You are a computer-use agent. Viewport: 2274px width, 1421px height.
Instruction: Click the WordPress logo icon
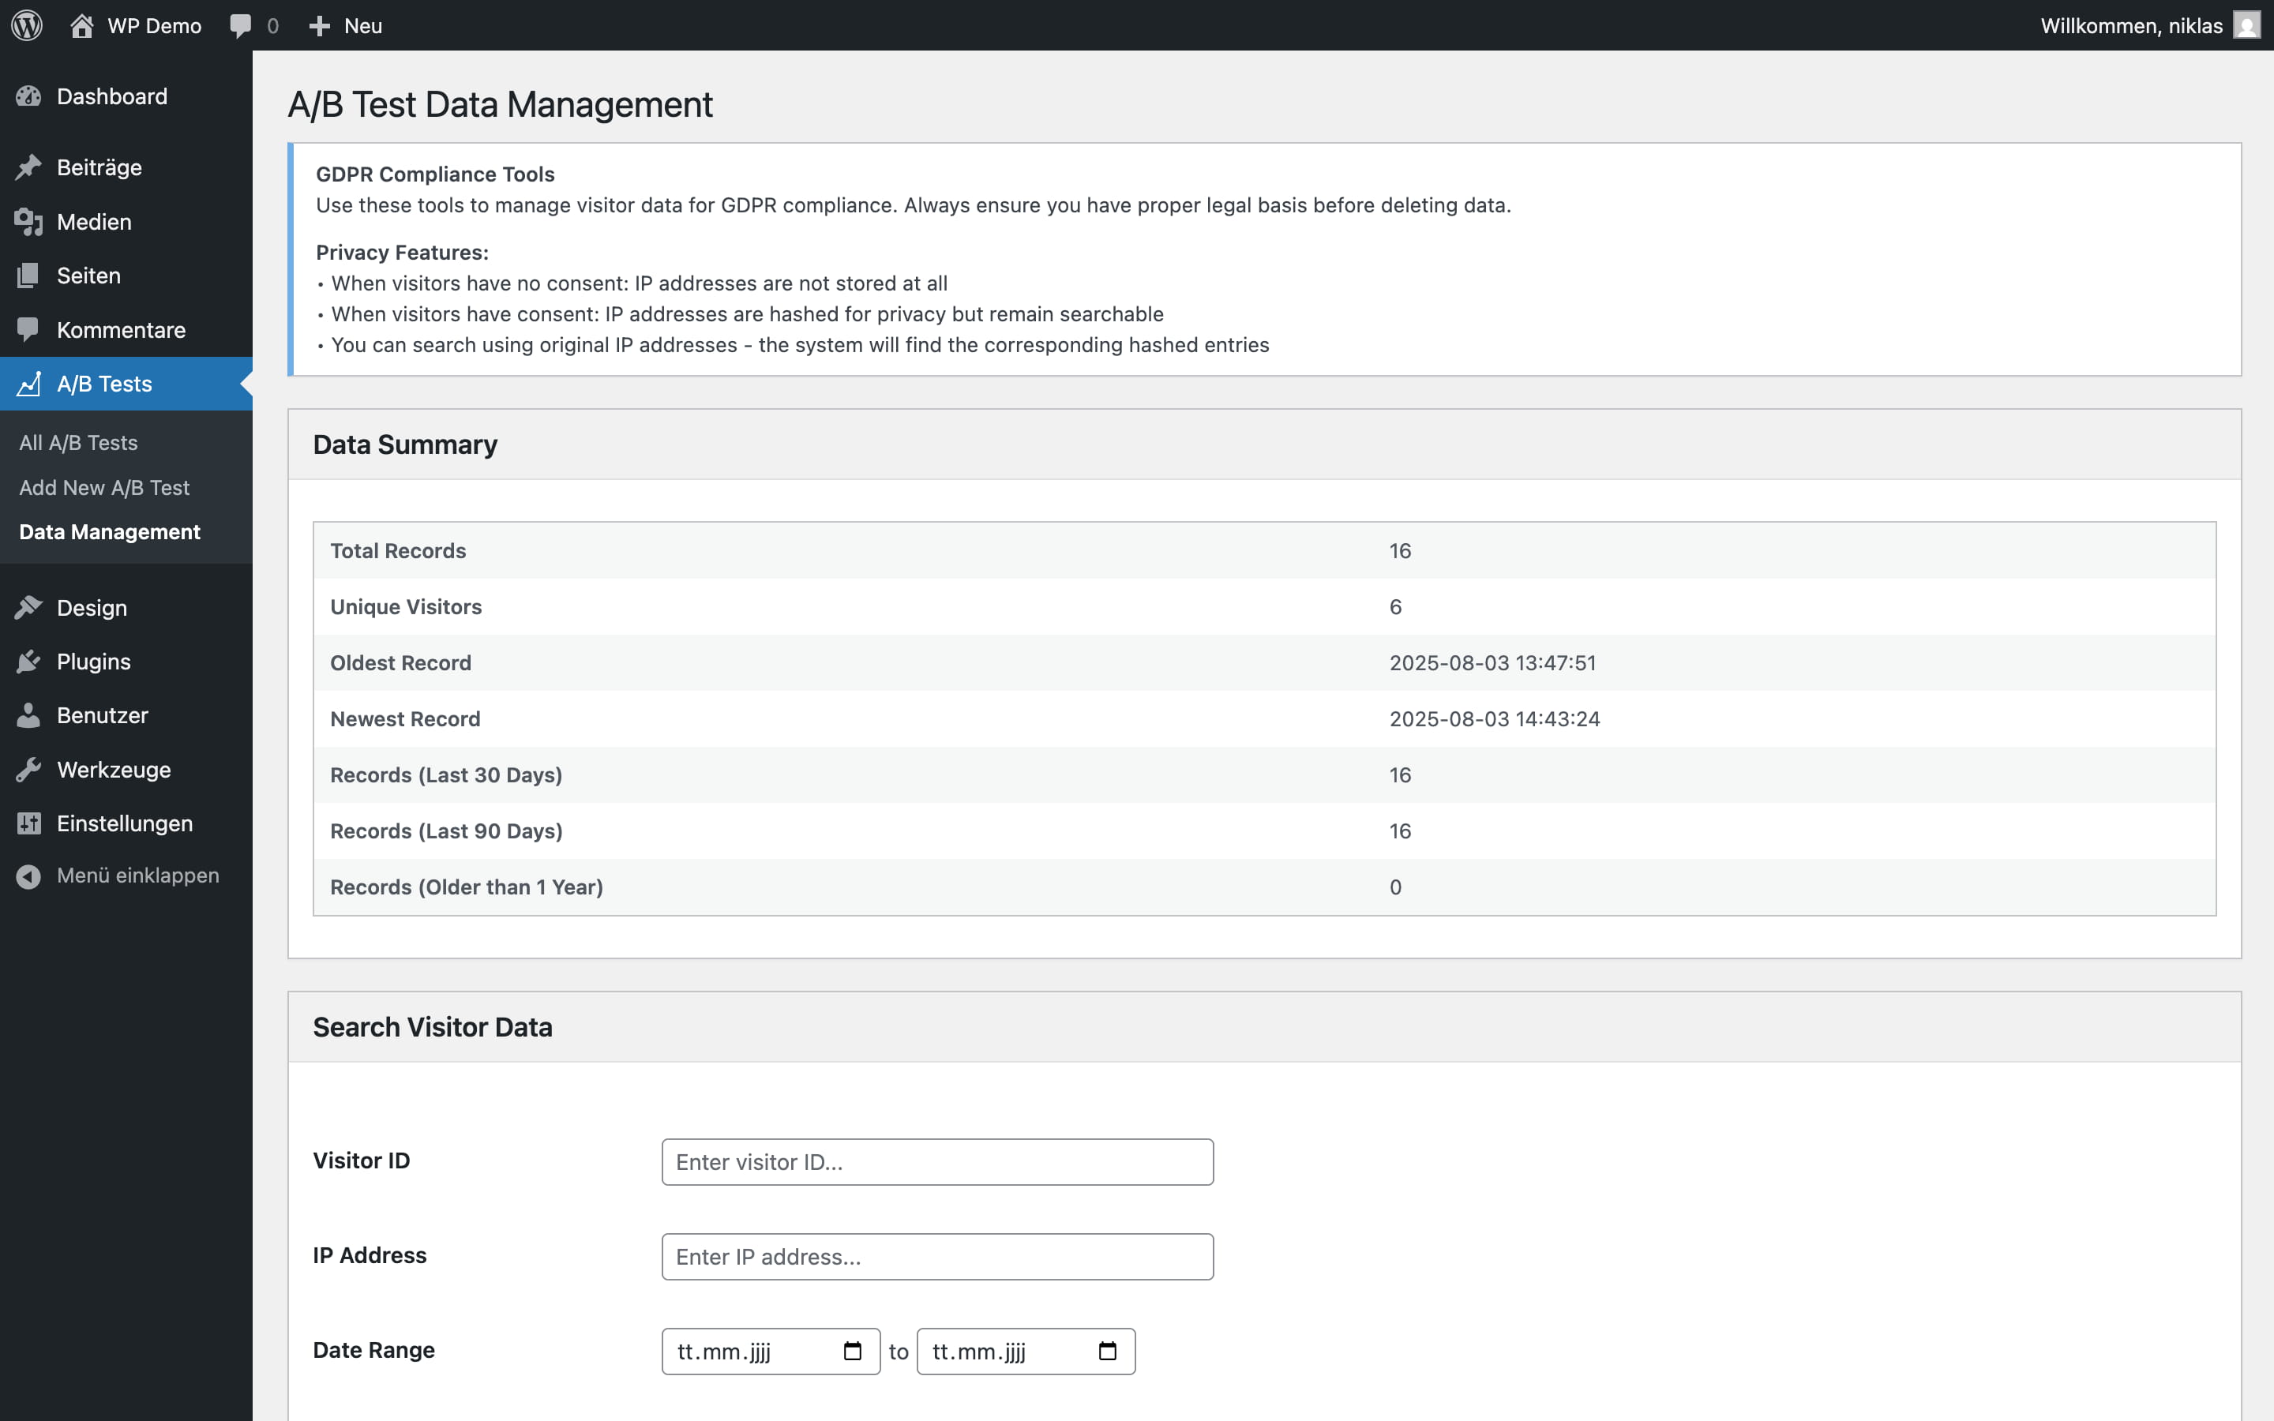28,25
